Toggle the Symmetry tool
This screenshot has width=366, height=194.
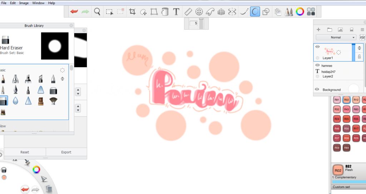point(232,11)
